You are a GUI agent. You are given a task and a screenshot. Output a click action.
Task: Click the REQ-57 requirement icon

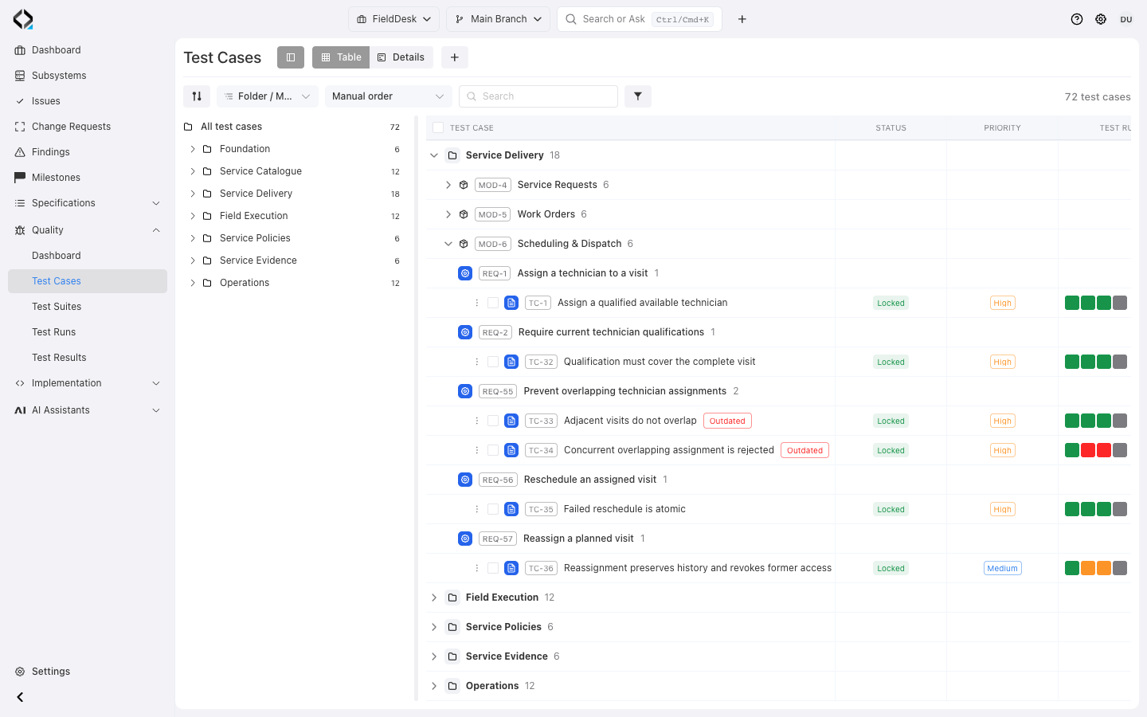click(465, 539)
